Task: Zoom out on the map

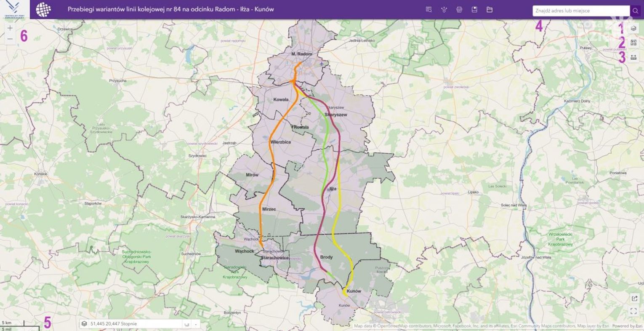Action: (10, 39)
